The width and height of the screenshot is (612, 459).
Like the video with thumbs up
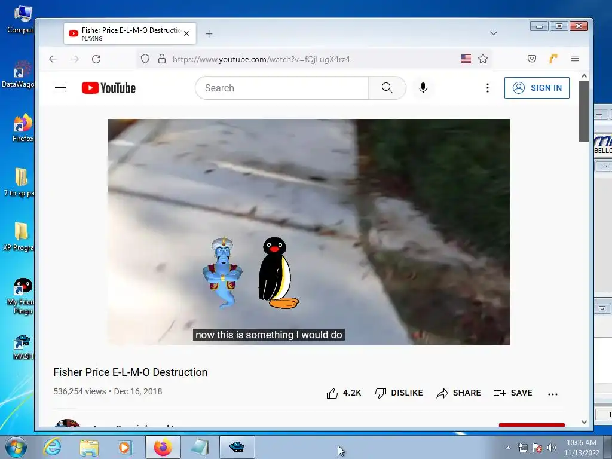tap(344, 393)
